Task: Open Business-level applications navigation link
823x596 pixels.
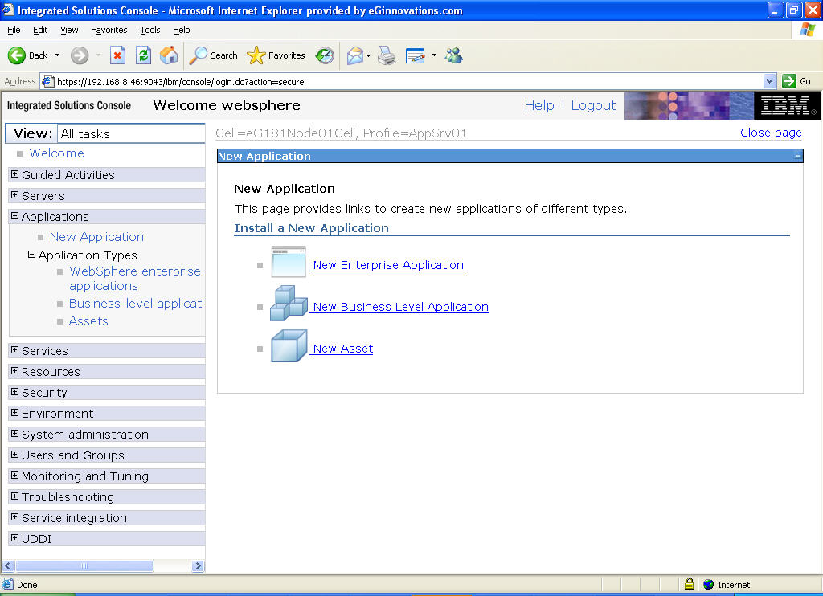Action: (x=137, y=304)
